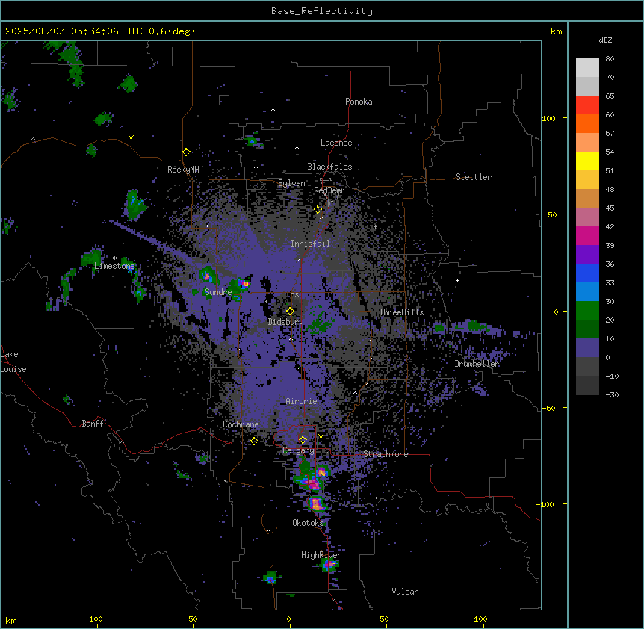Click the storm cell just below HighRiver

[x=329, y=566]
